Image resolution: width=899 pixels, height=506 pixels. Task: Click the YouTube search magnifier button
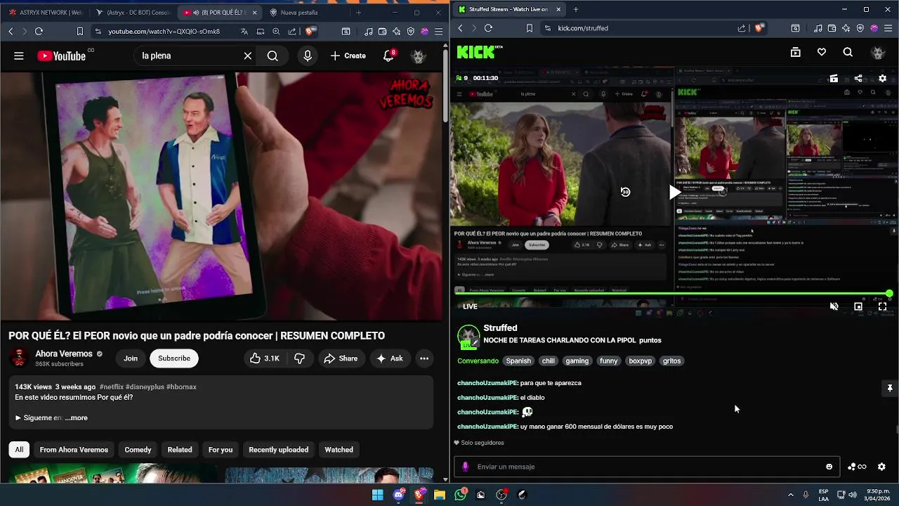[x=273, y=56]
